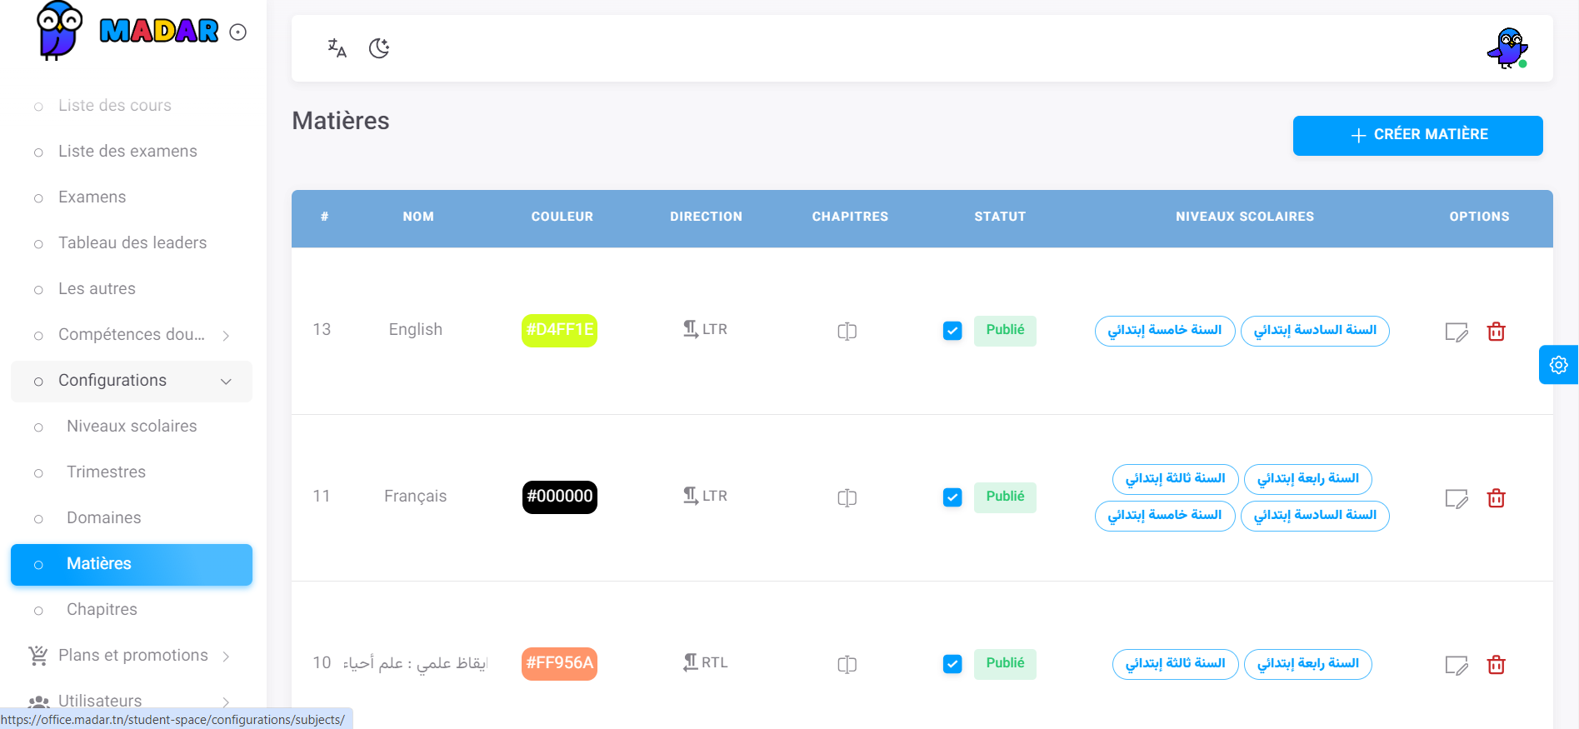Open Chapitres from the sidebar menu
This screenshot has height=729, width=1579.
pos(102,610)
